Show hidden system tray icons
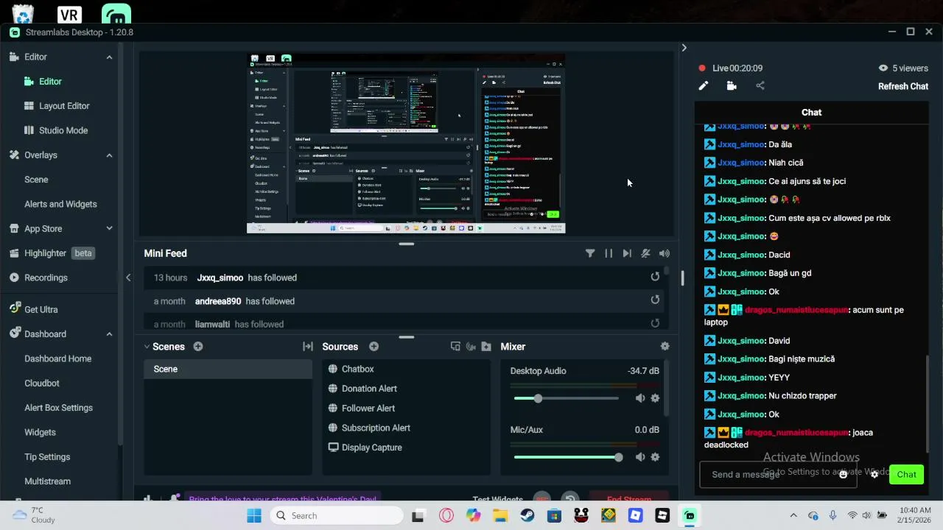The height and width of the screenshot is (530, 943). [x=793, y=516]
